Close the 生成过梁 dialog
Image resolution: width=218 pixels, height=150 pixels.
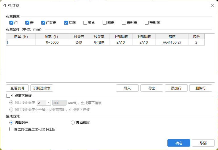212,6
